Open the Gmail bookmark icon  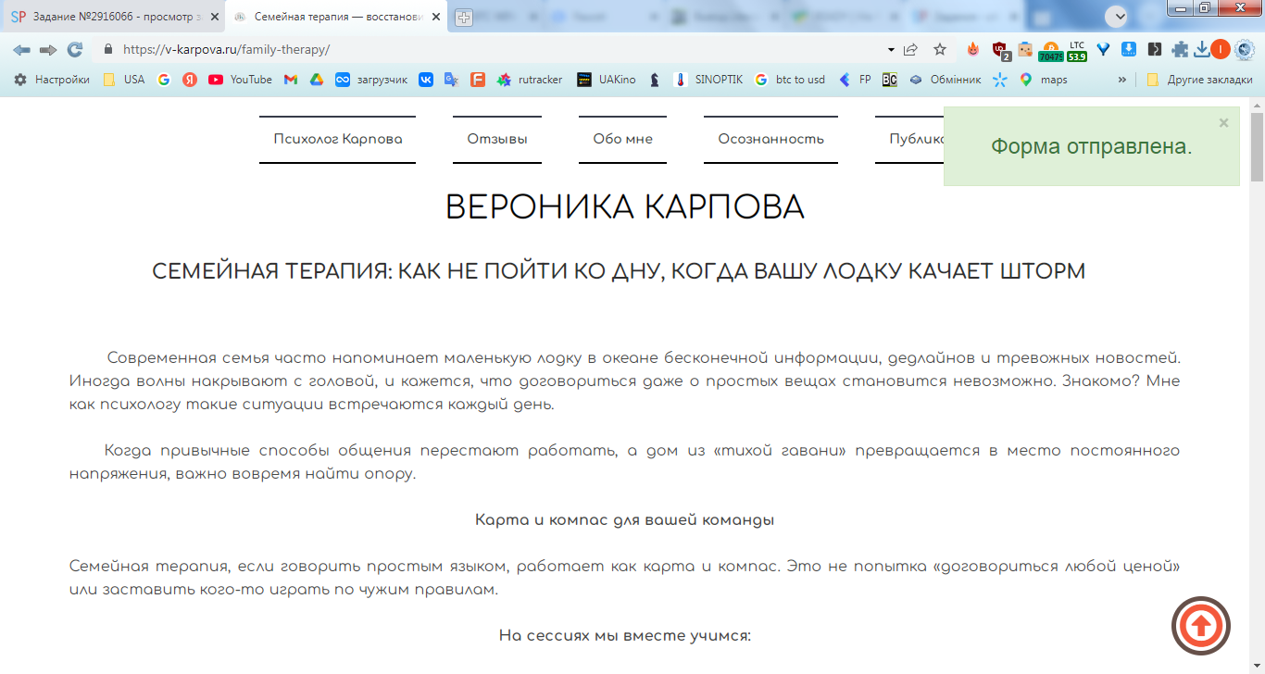click(x=290, y=80)
